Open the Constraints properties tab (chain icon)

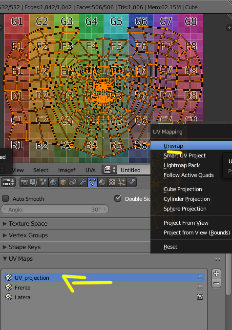(x=73, y=182)
